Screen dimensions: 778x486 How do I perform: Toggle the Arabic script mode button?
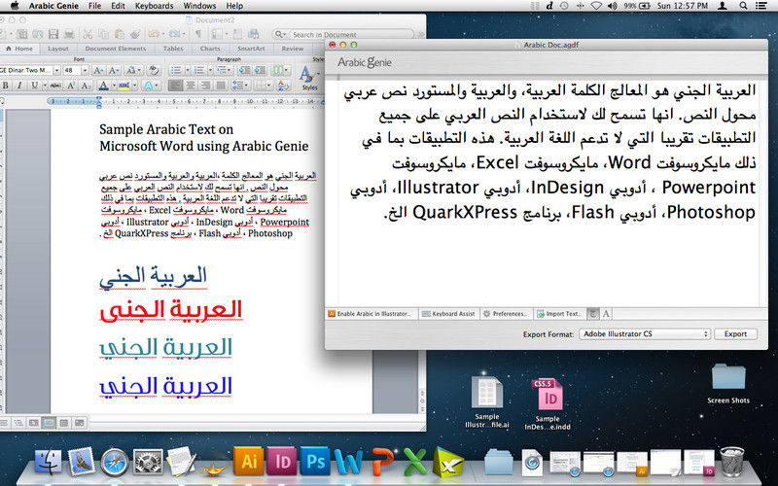pos(592,313)
